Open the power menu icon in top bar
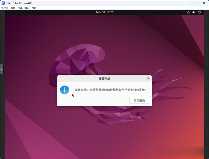209x159 pixels. tap(199, 12)
